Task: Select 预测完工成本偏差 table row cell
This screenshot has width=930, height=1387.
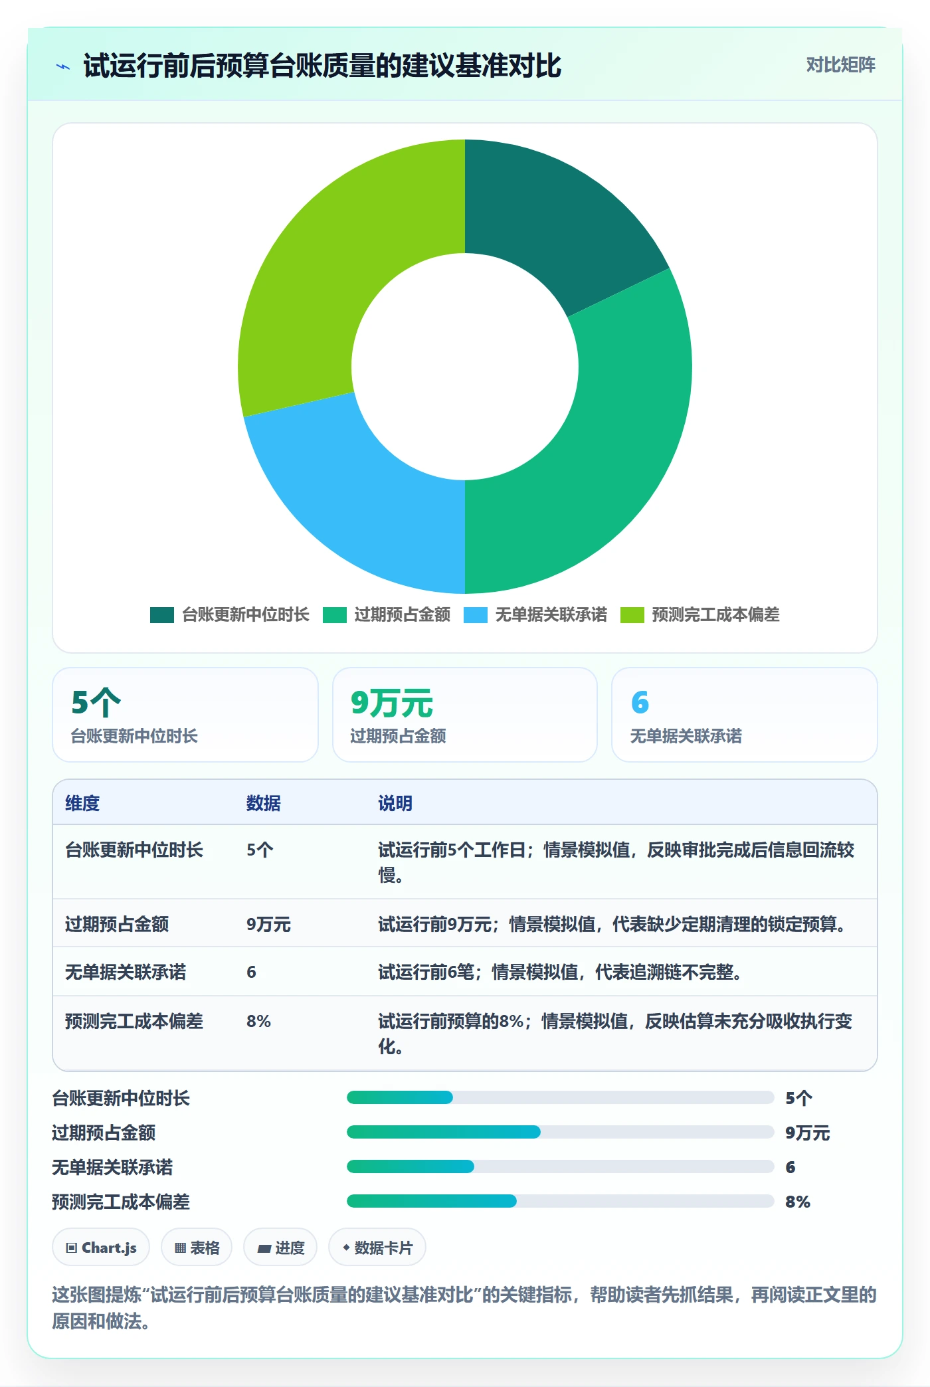Action: click(x=134, y=1021)
